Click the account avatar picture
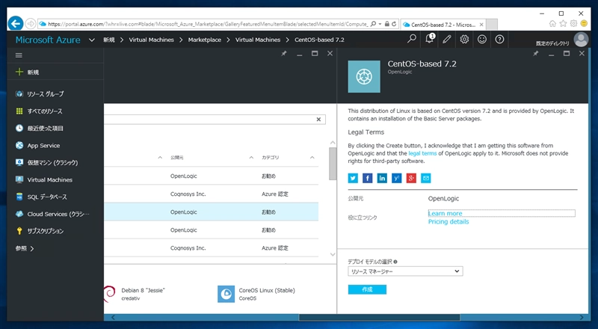Screen dimensions: 598x329 [582, 40]
